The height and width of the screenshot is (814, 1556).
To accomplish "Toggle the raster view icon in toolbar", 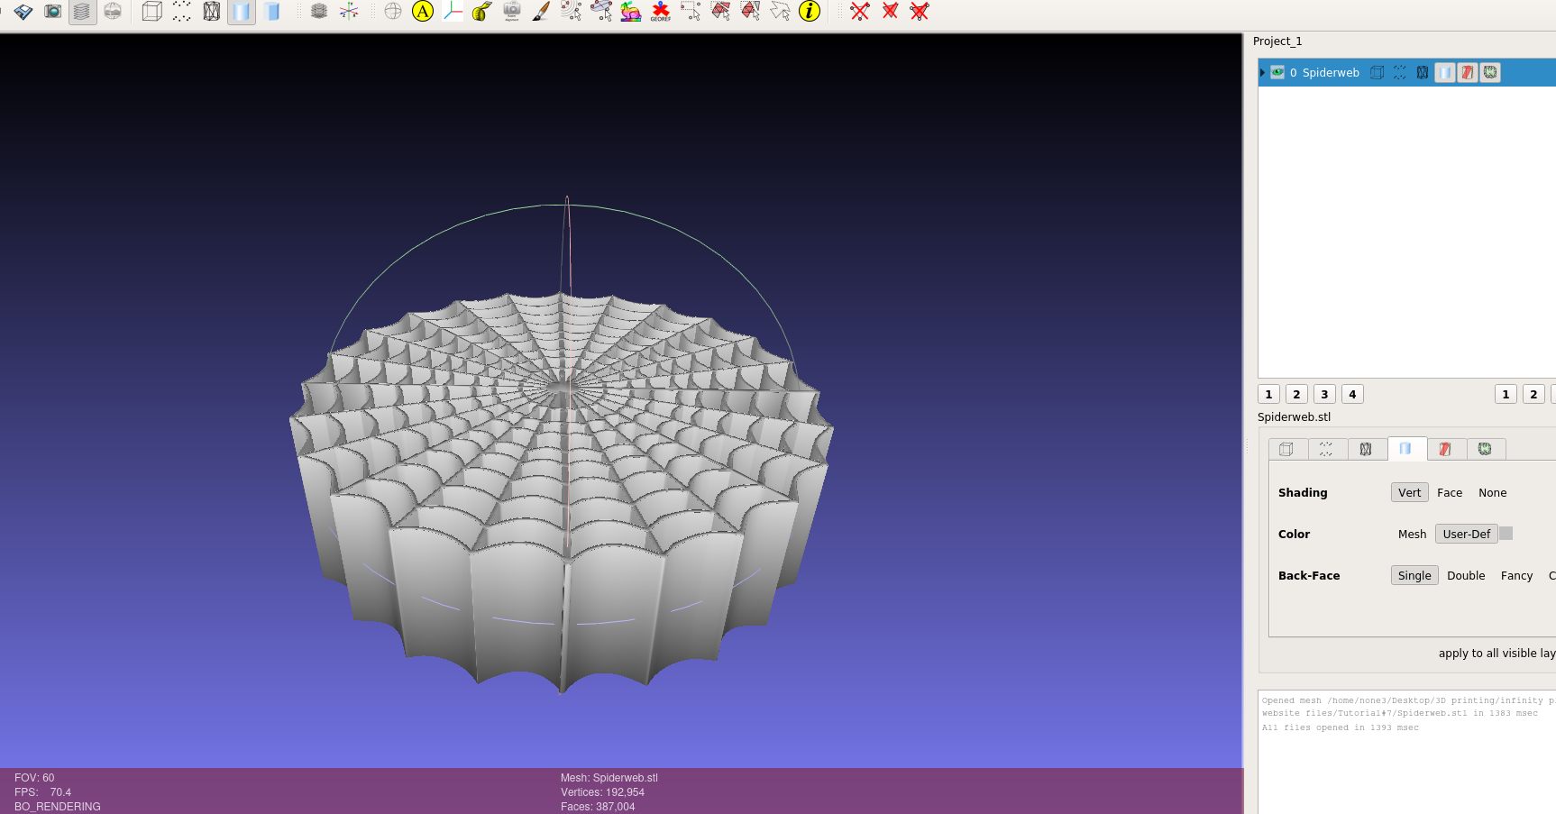I will tap(113, 12).
